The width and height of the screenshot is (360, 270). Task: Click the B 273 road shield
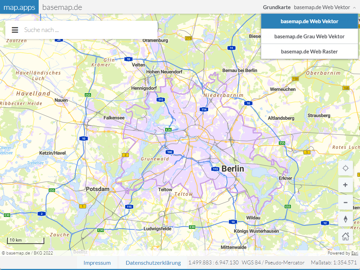click(188, 38)
